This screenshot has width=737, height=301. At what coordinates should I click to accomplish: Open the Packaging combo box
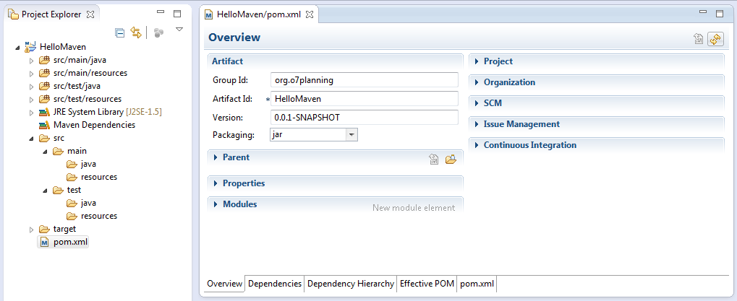coord(352,135)
